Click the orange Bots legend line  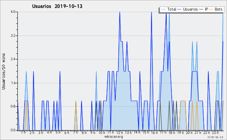tap(211, 9)
